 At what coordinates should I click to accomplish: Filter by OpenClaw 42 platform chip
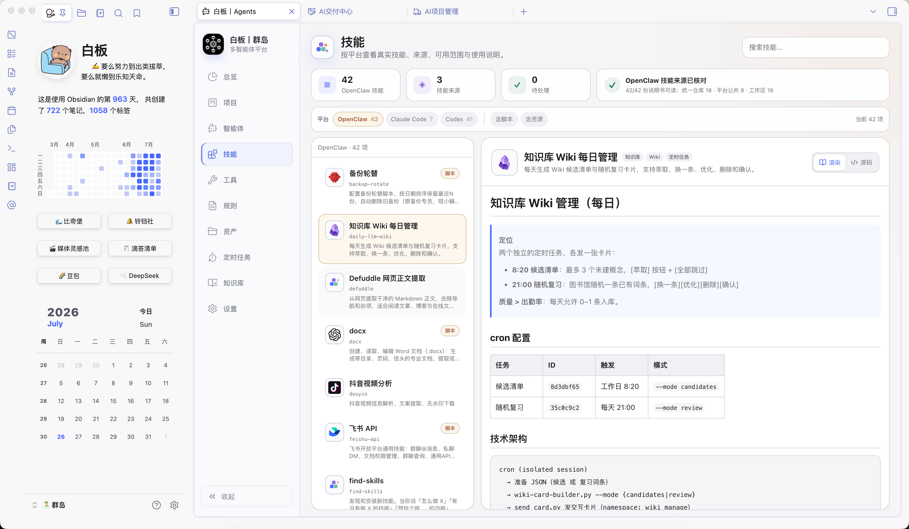[x=358, y=119]
